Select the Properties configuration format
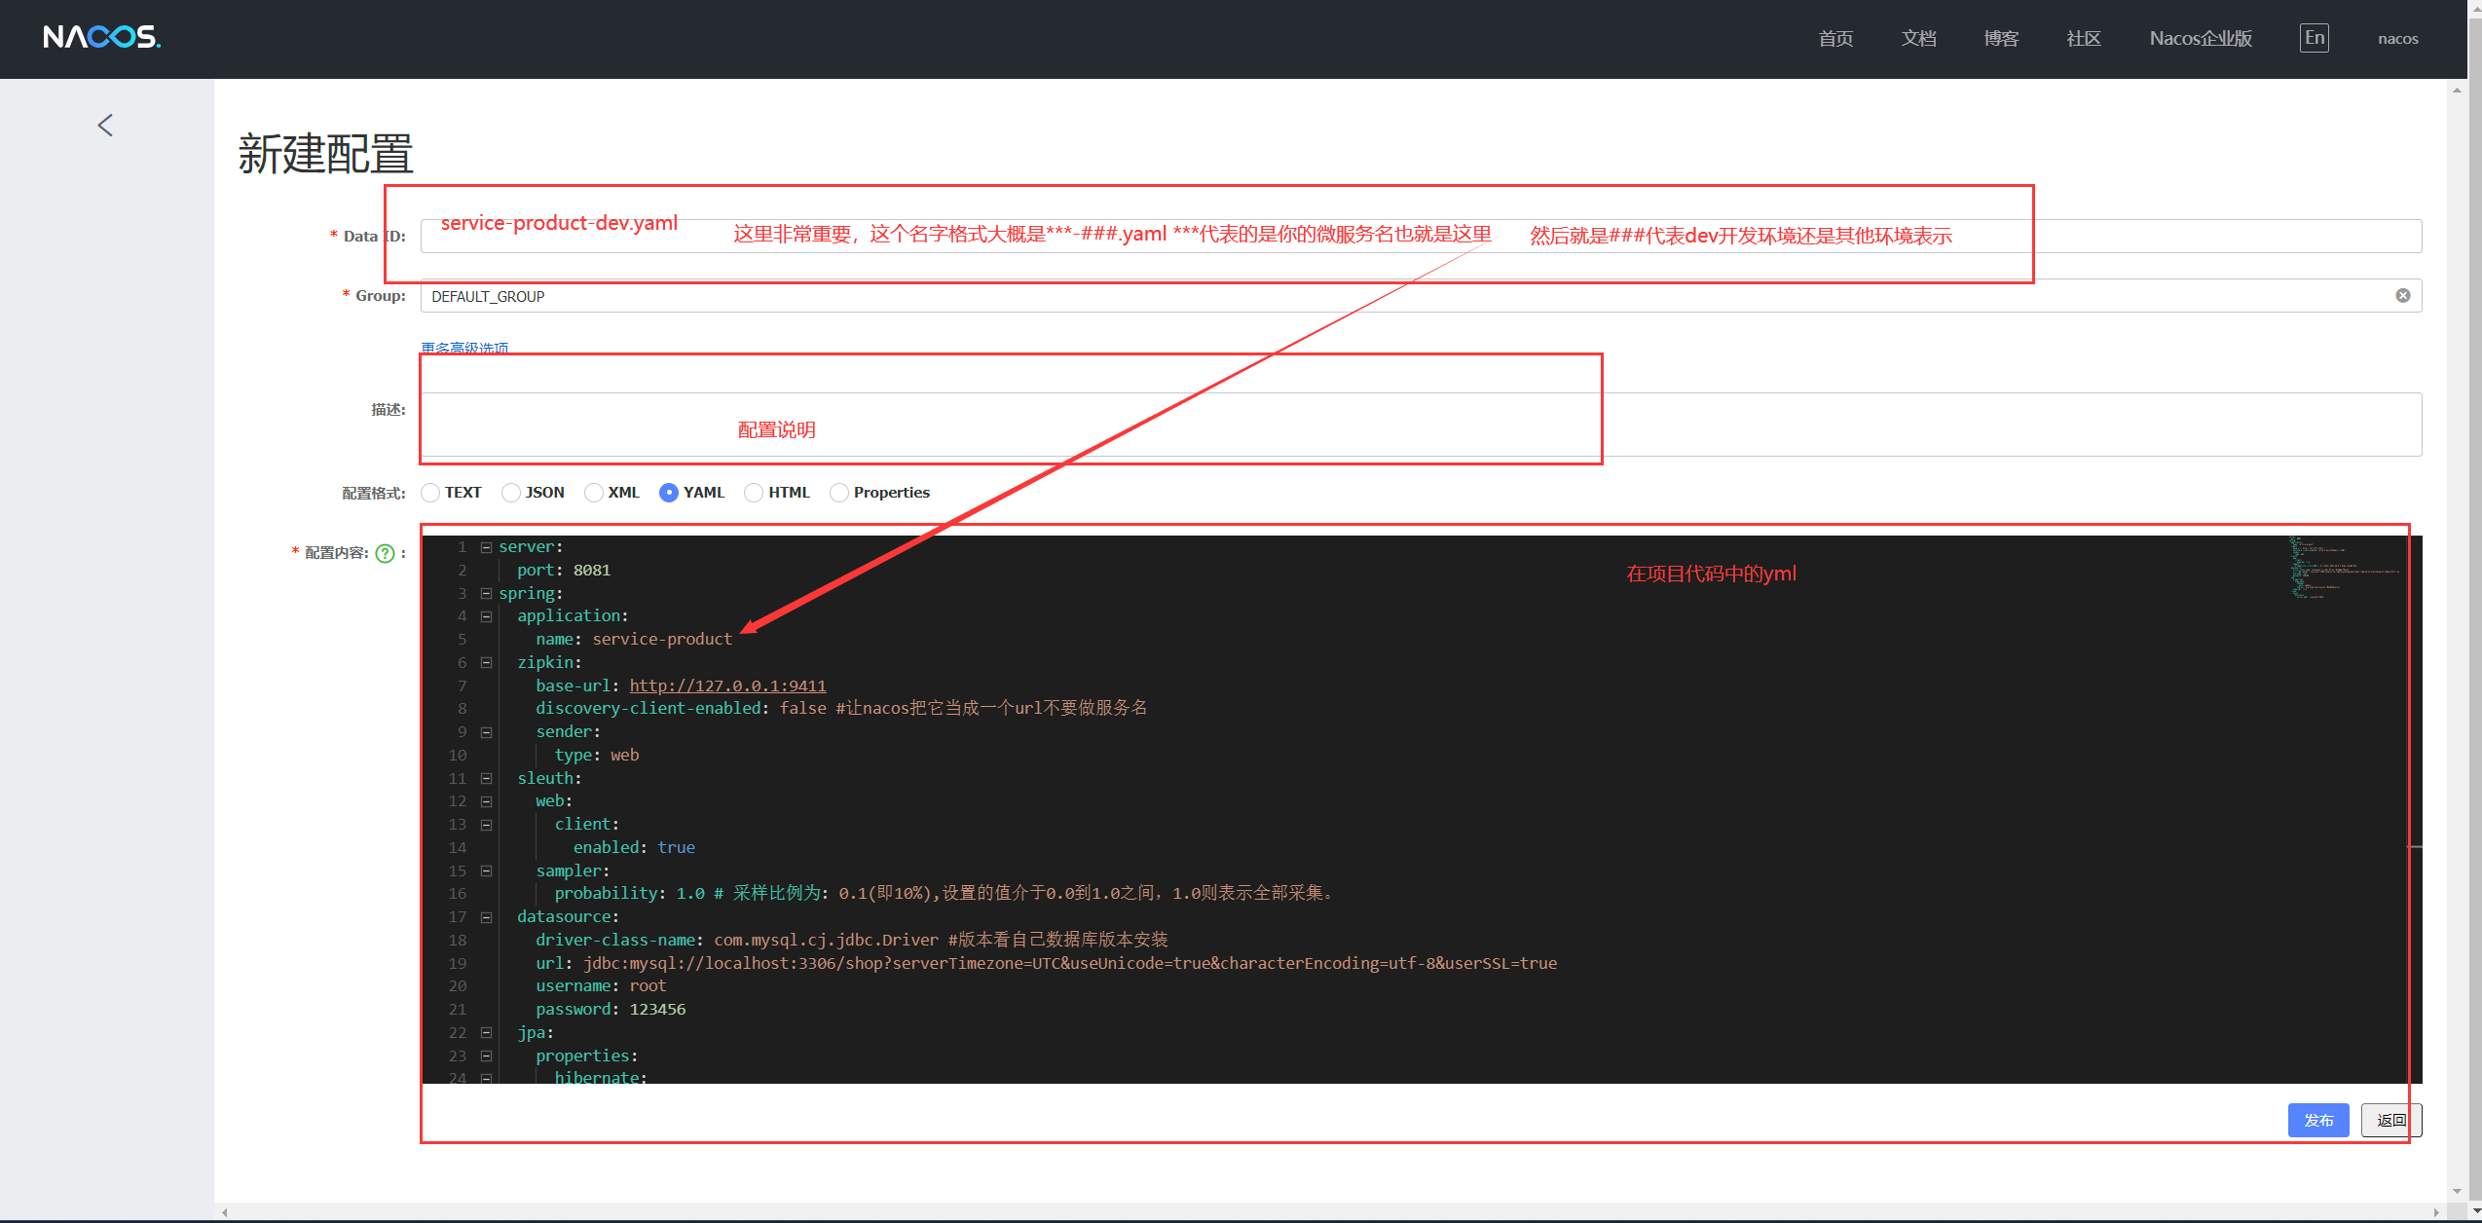The image size is (2482, 1223). point(839,492)
